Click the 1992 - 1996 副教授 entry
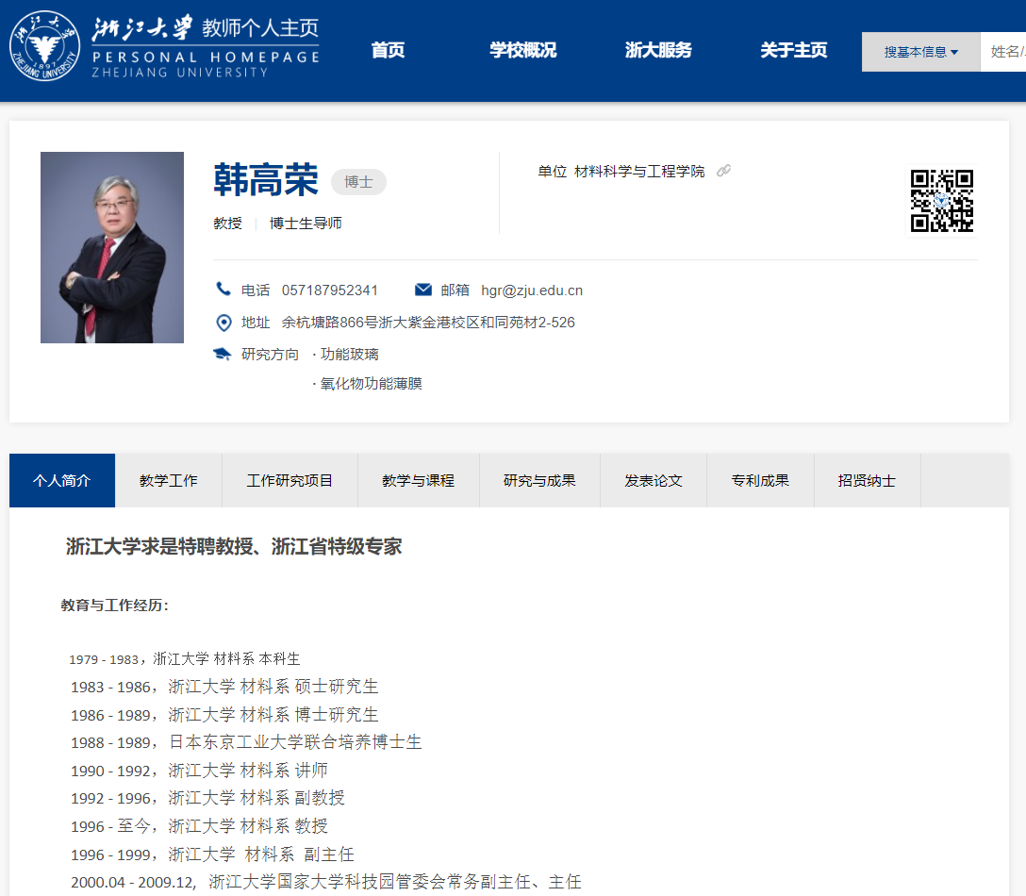The image size is (1026, 896). click(207, 798)
